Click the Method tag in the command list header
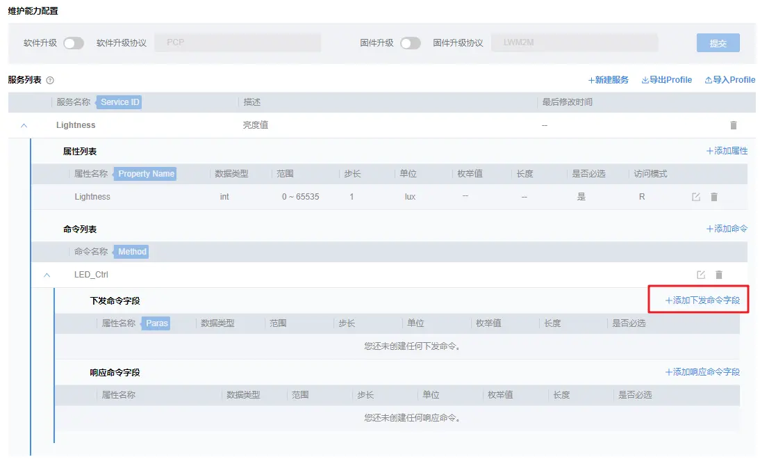This screenshot has height=466, width=760. tap(131, 252)
